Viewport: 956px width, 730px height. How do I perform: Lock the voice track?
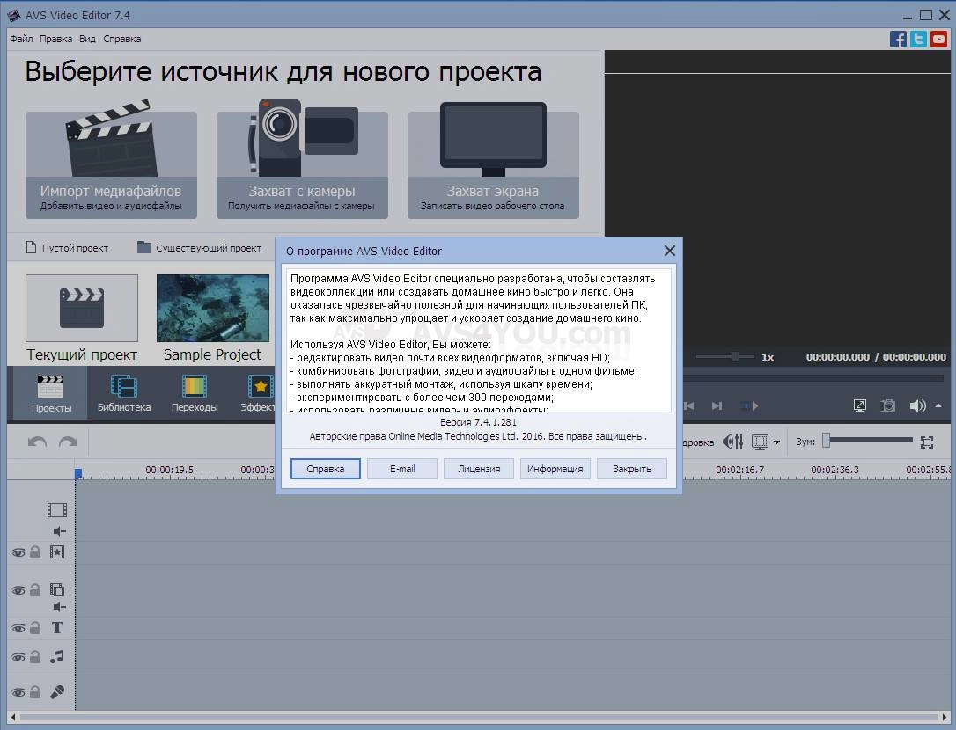coord(35,692)
